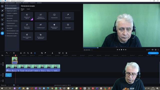The height and width of the screenshot is (90, 160).
Task: Open the highlighted clip properties toolbar icon
Action: 35,53
